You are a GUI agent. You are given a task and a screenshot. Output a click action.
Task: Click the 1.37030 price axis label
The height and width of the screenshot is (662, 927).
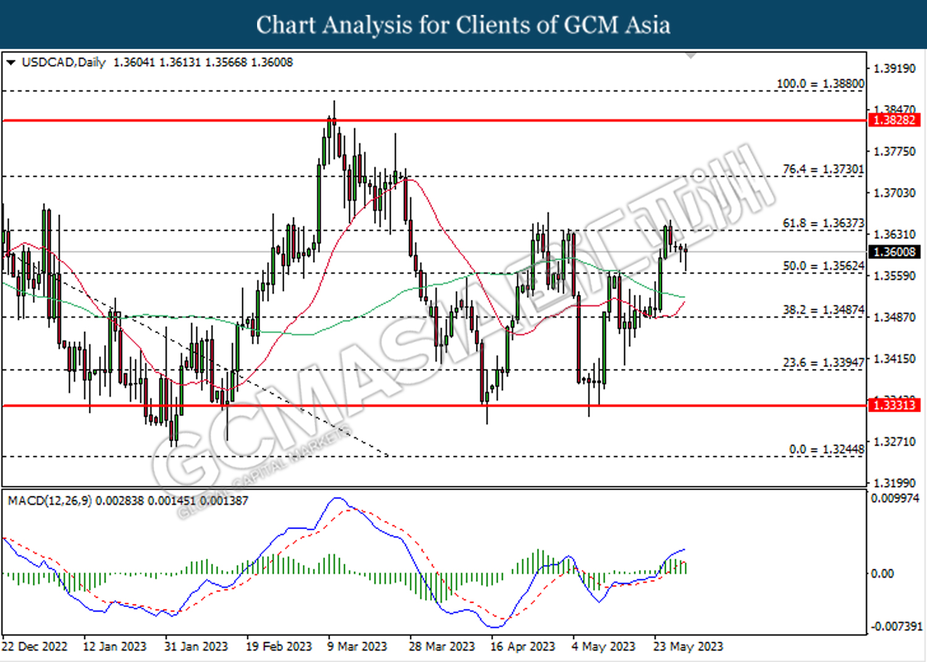click(x=894, y=193)
